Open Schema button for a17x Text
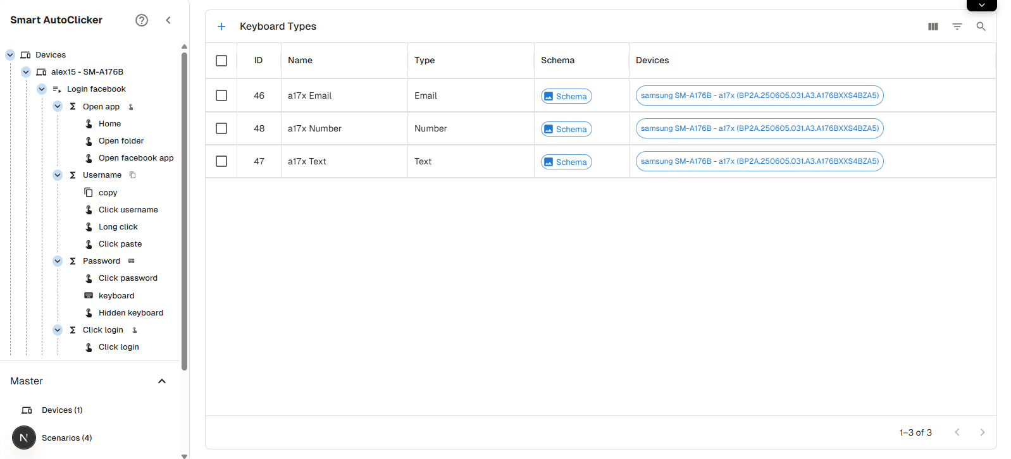Screen dimensions: 1011x459 566,162
